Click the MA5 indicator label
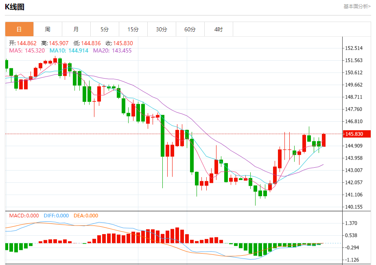 (27, 50)
